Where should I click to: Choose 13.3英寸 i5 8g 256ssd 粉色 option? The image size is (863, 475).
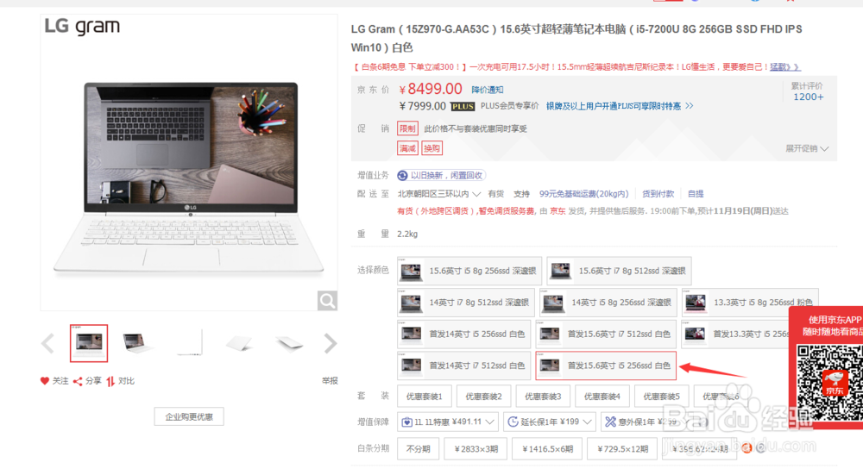(750, 303)
